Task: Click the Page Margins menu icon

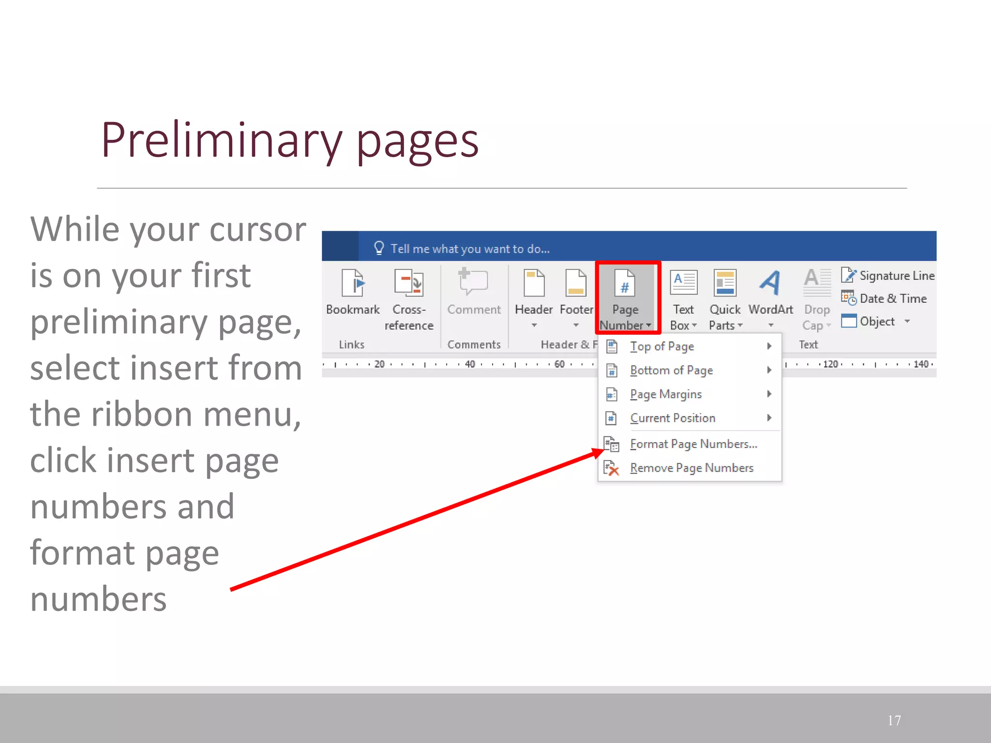Action: coord(612,394)
